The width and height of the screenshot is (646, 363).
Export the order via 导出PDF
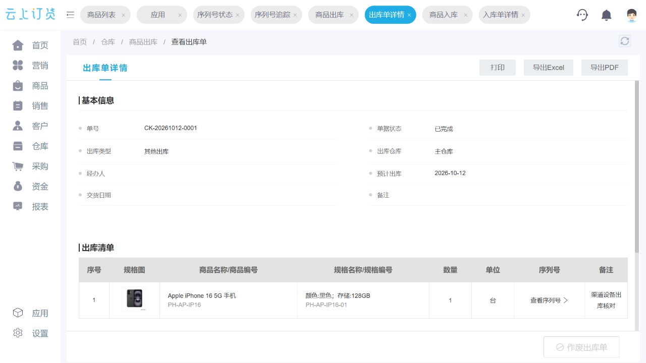[x=605, y=68]
